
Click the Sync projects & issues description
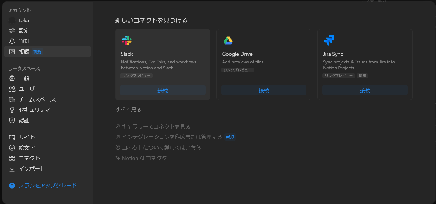tap(359, 65)
